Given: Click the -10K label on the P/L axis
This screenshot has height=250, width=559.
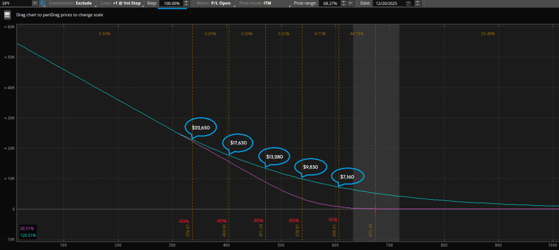Looking at the screenshot, I should (9, 239).
